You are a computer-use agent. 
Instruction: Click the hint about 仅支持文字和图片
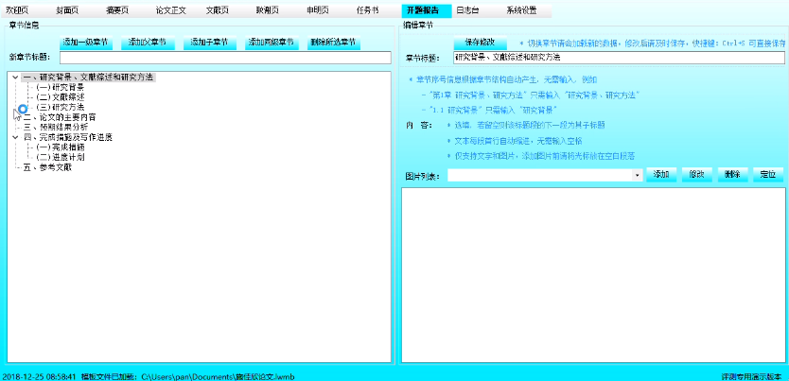540,156
